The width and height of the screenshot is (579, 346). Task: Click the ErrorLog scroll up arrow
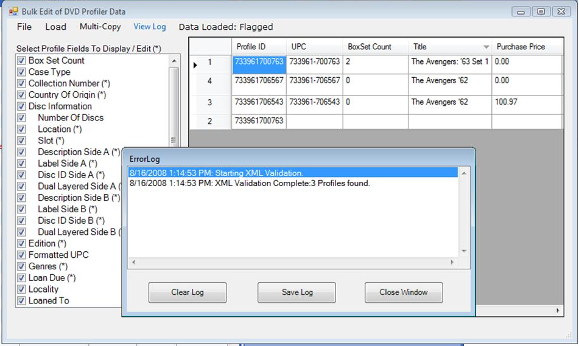[x=464, y=173]
